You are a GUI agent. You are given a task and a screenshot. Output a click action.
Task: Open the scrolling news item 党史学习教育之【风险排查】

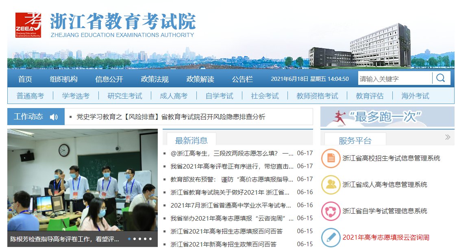pyautogui.click(x=171, y=117)
